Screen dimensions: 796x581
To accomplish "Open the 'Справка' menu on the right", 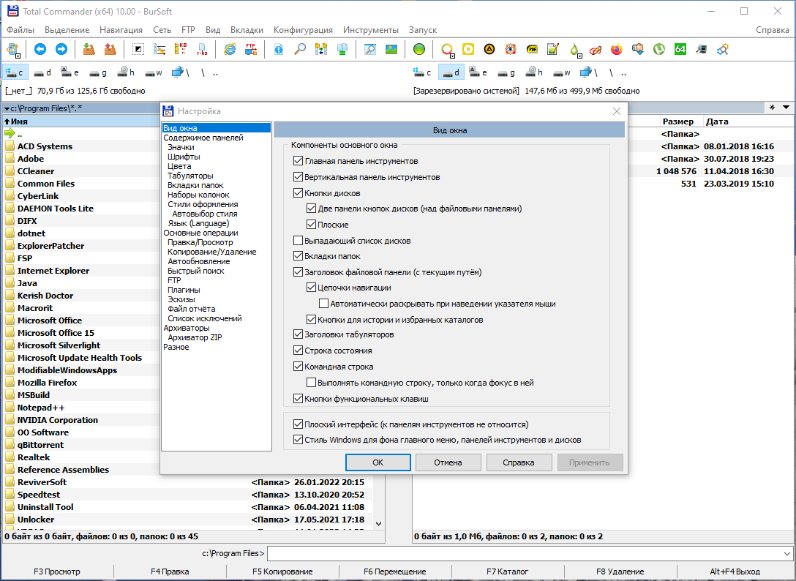I will coord(772,30).
